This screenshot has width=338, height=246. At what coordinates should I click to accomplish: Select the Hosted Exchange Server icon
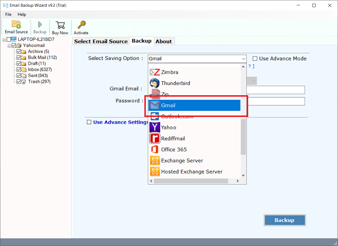(x=155, y=172)
